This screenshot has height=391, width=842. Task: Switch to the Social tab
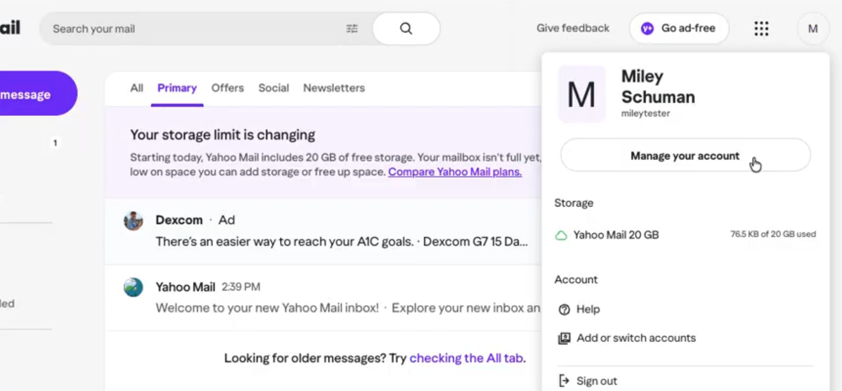274,88
